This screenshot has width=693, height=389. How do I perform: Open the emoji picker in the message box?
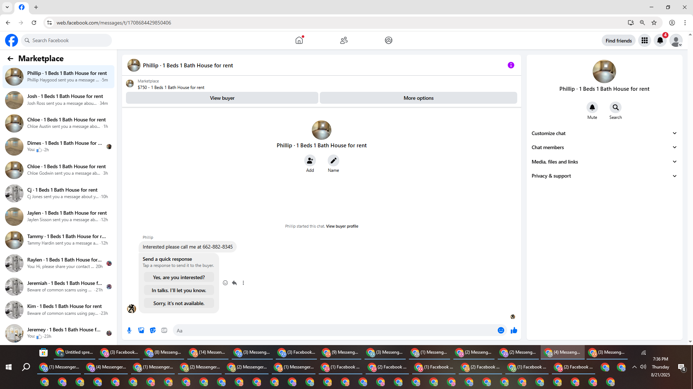click(x=501, y=330)
